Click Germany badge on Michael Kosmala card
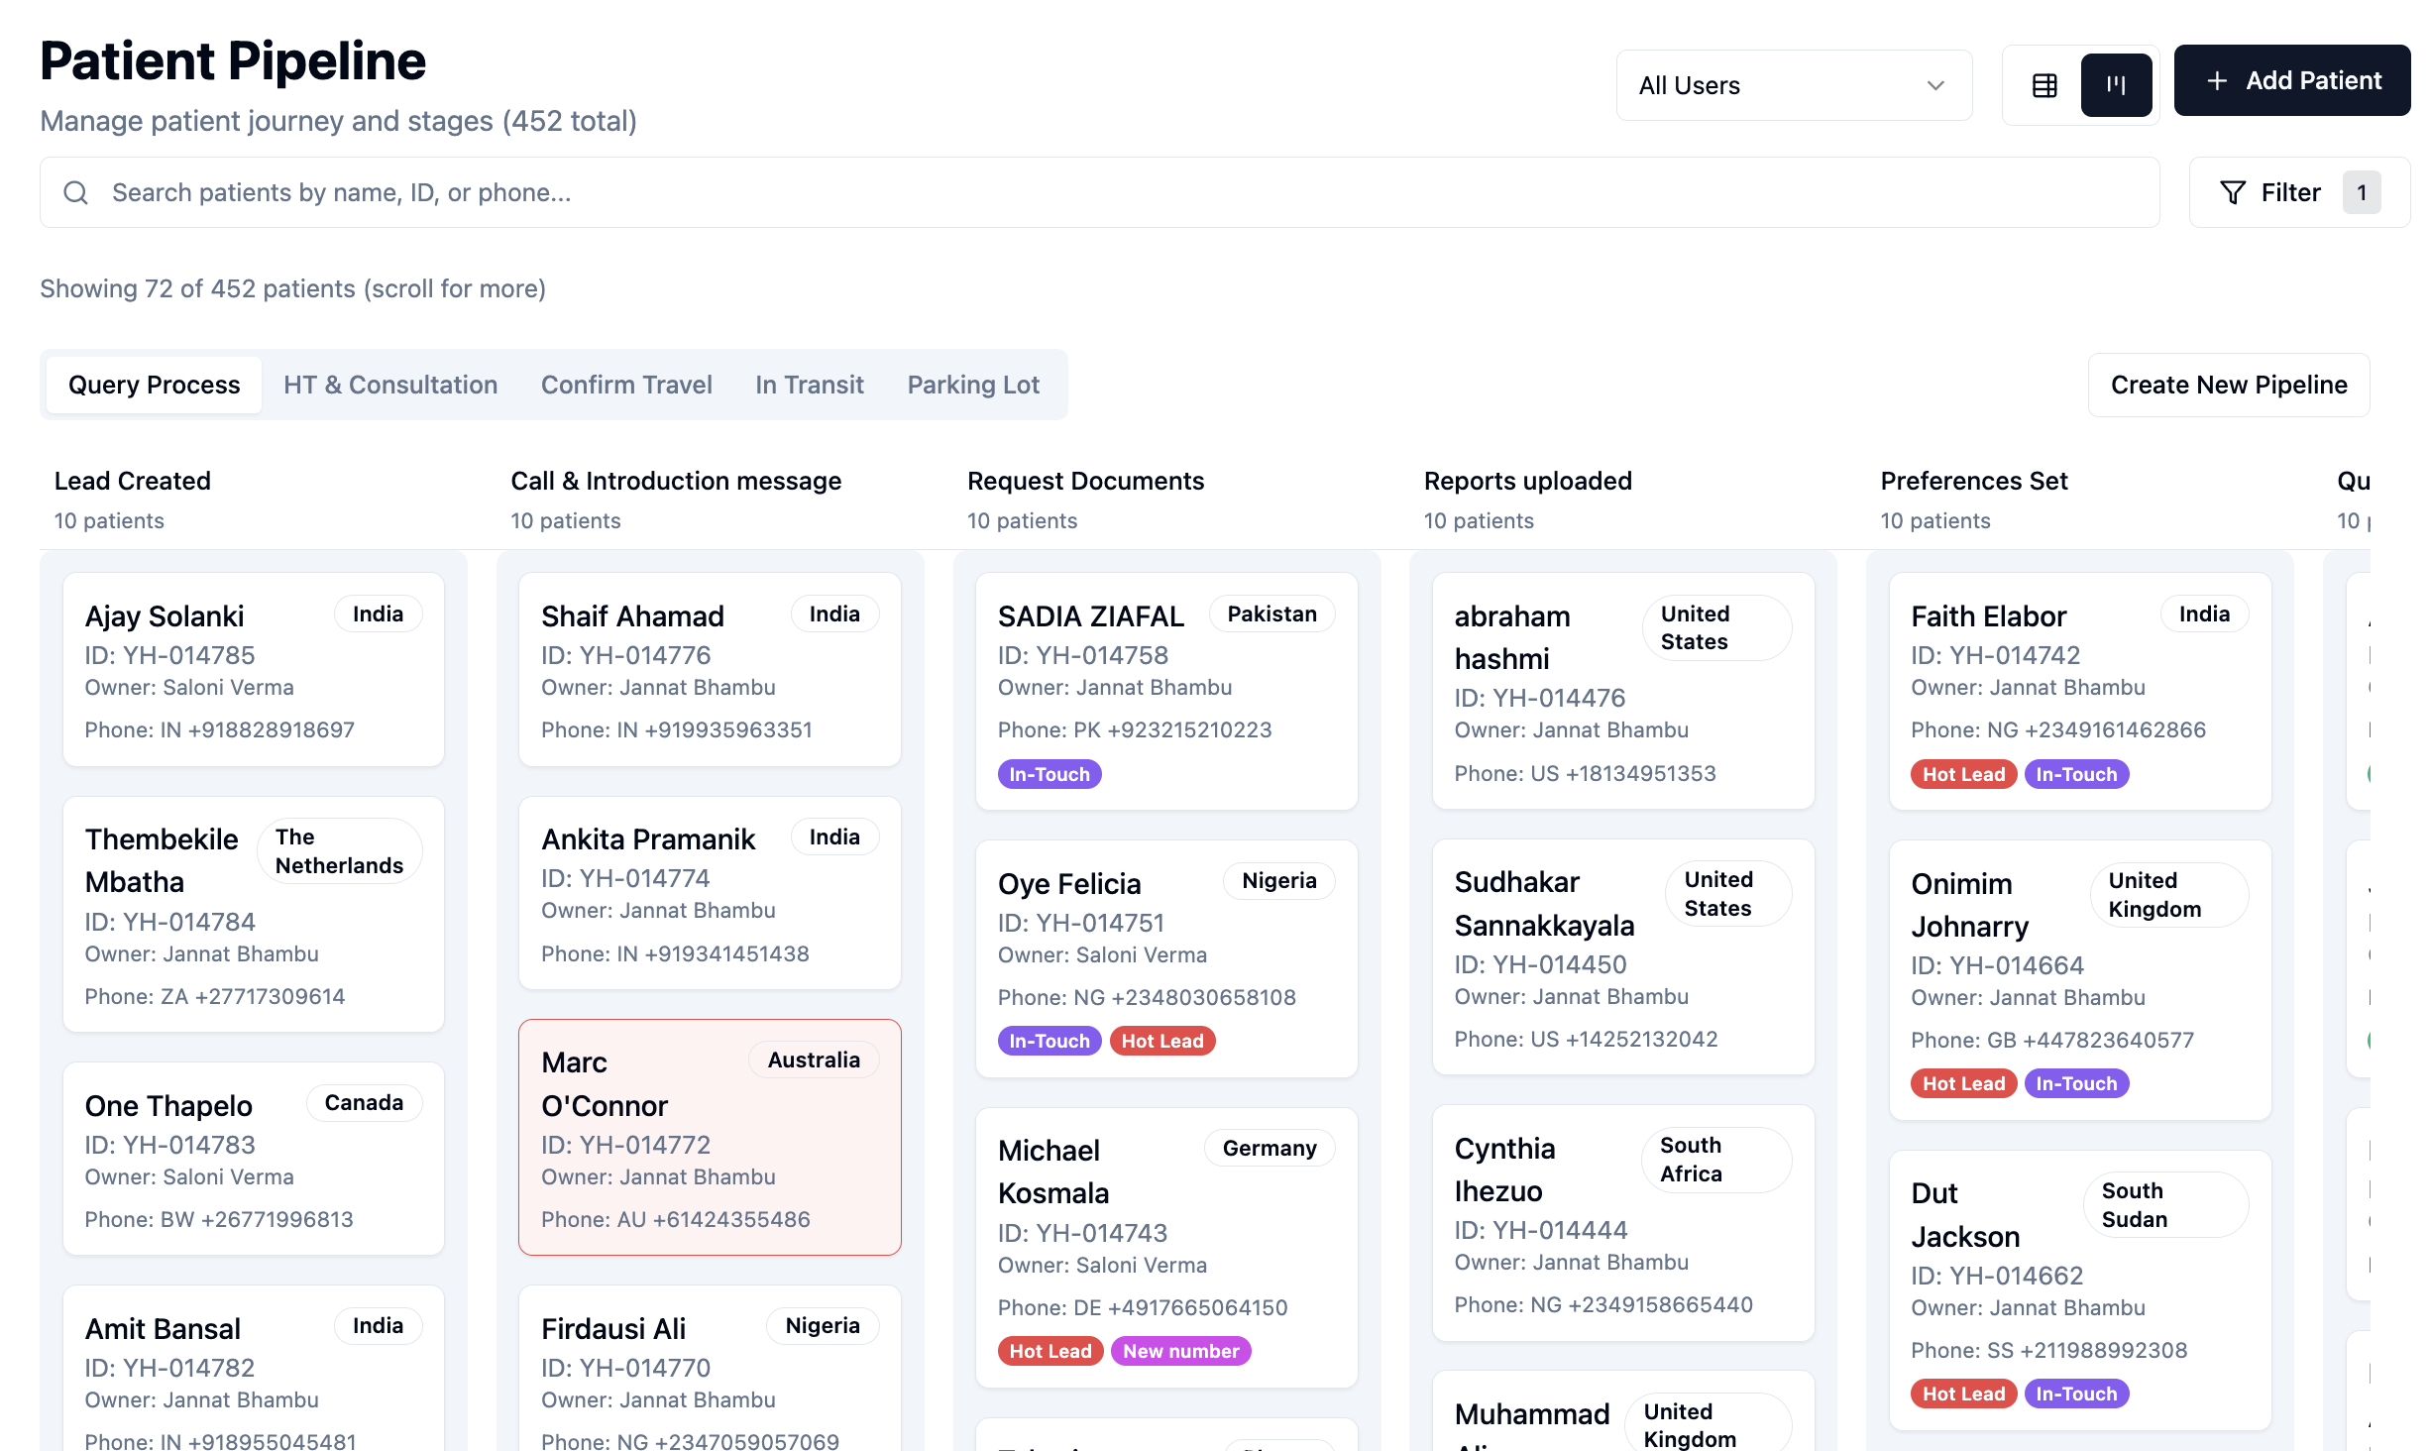The height and width of the screenshot is (1451, 2430). tap(1270, 1148)
